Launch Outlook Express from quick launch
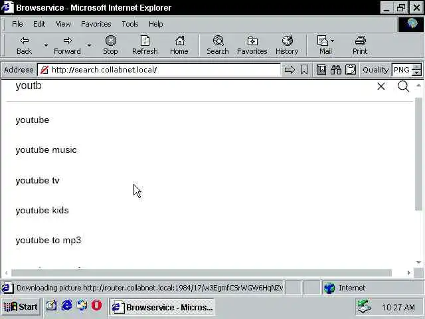Screen dimensions: 425x319 click(82, 306)
